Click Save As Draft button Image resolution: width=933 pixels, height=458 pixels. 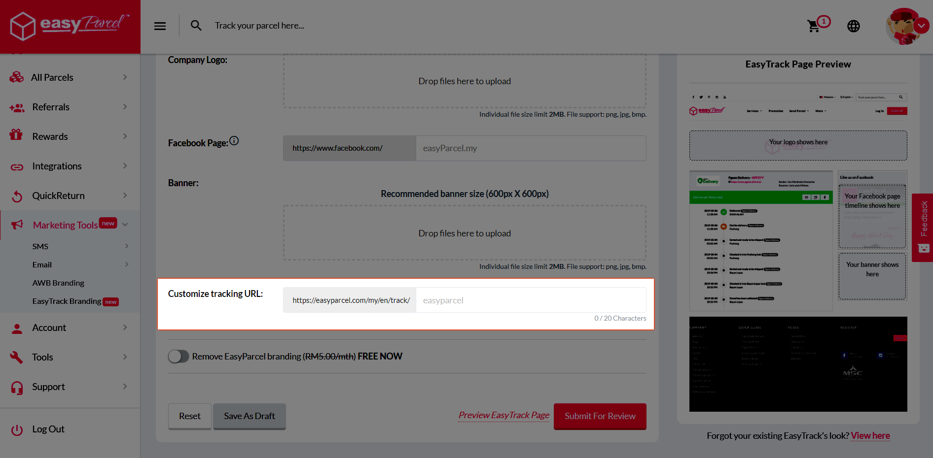(x=250, y=416)
